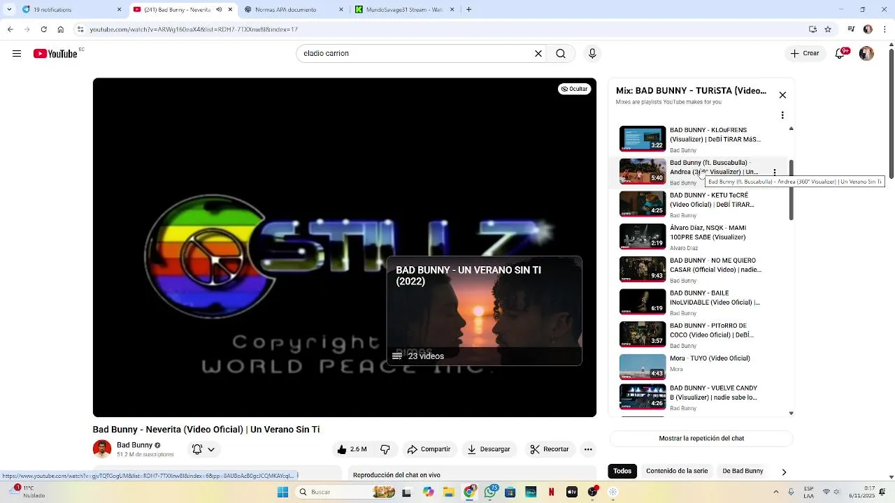The image size is (895, 503).
Task: Expand subscription notification dropdown chevron
Action: click(x=210, y=449)
